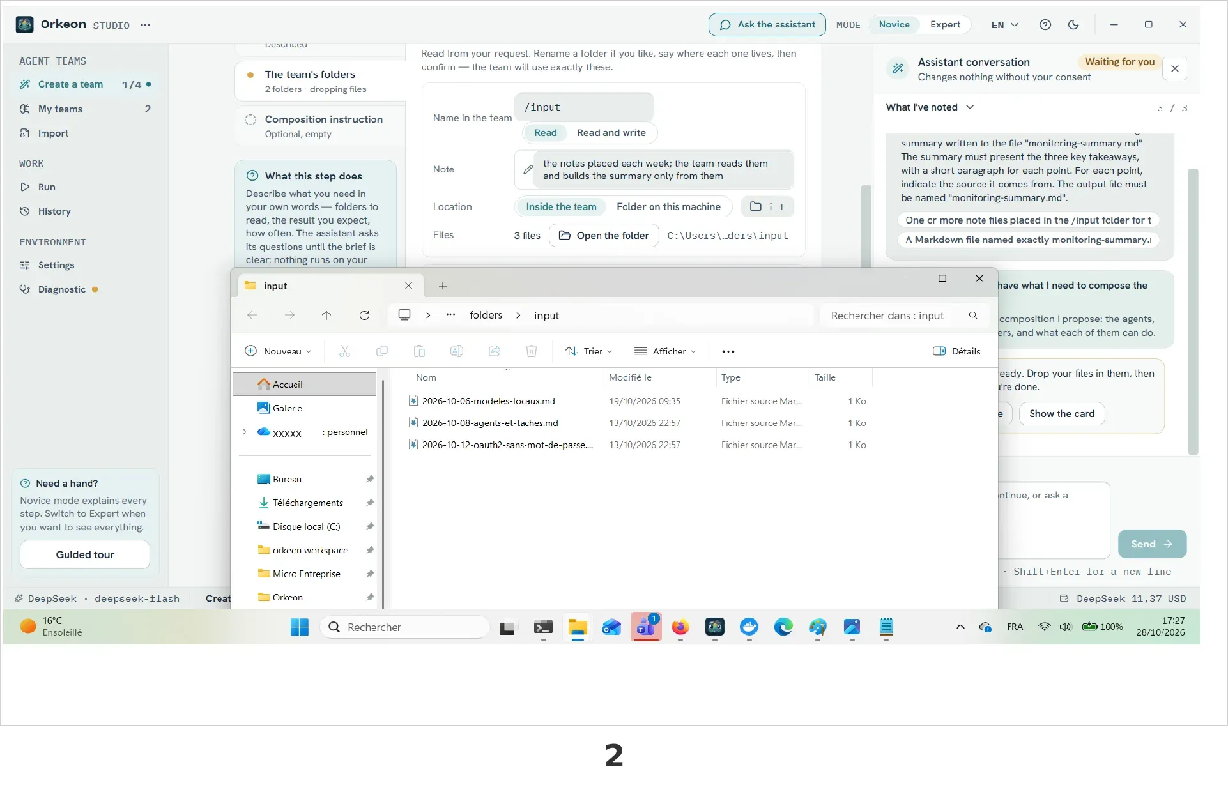Open the EN language dropdown
The width and height of the screenshot is (1228, 785).
tap(1004, 25)
